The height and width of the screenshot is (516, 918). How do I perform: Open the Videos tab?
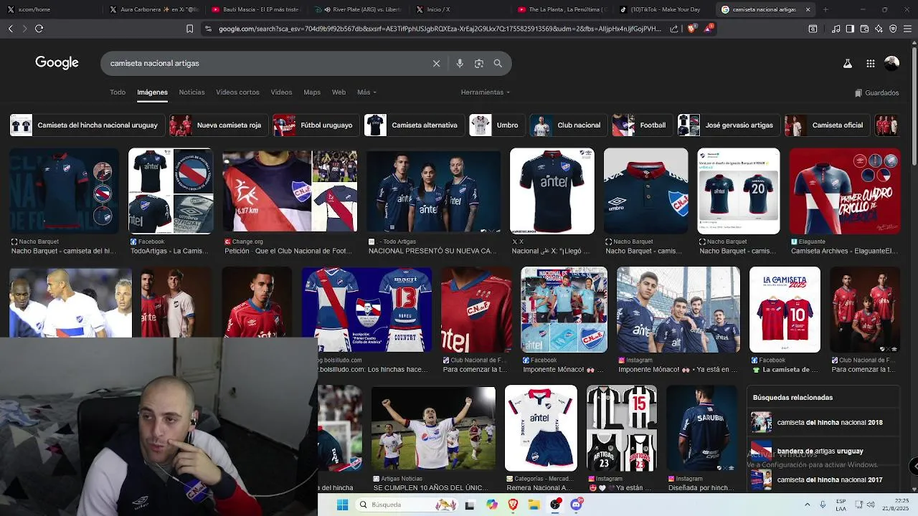pyautogui.click(x=281, y=92)
